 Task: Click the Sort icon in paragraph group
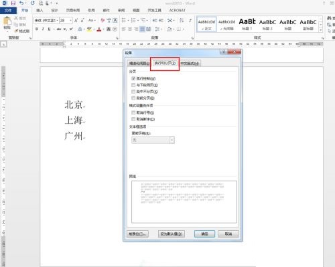[x=182, y=21]
